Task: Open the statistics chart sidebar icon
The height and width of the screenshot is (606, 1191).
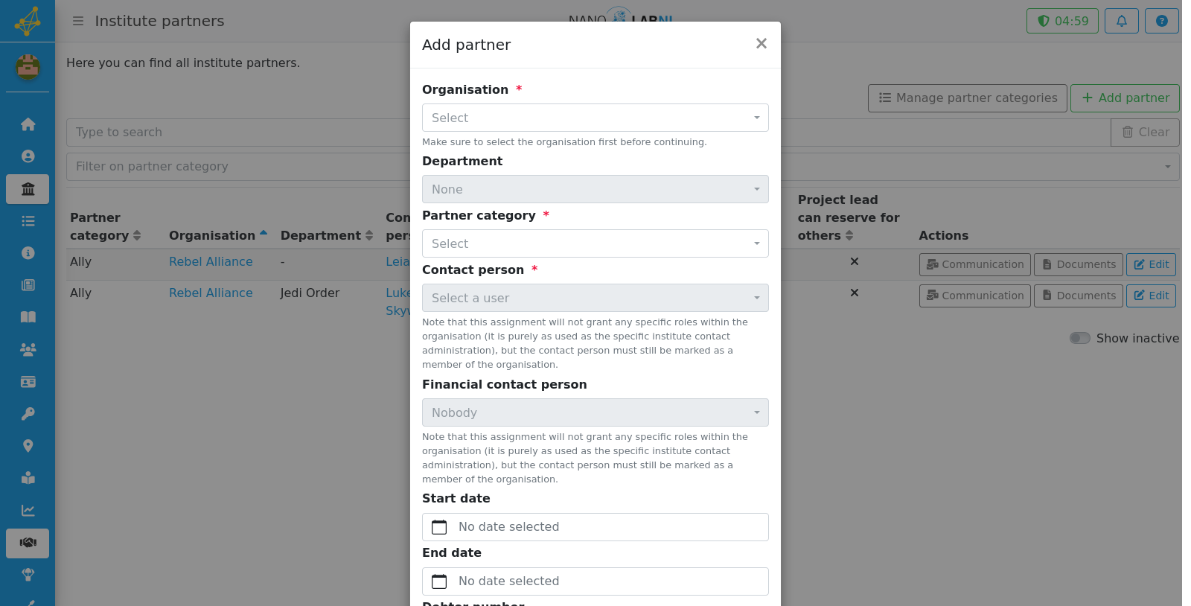Action: tap(28, 511)
